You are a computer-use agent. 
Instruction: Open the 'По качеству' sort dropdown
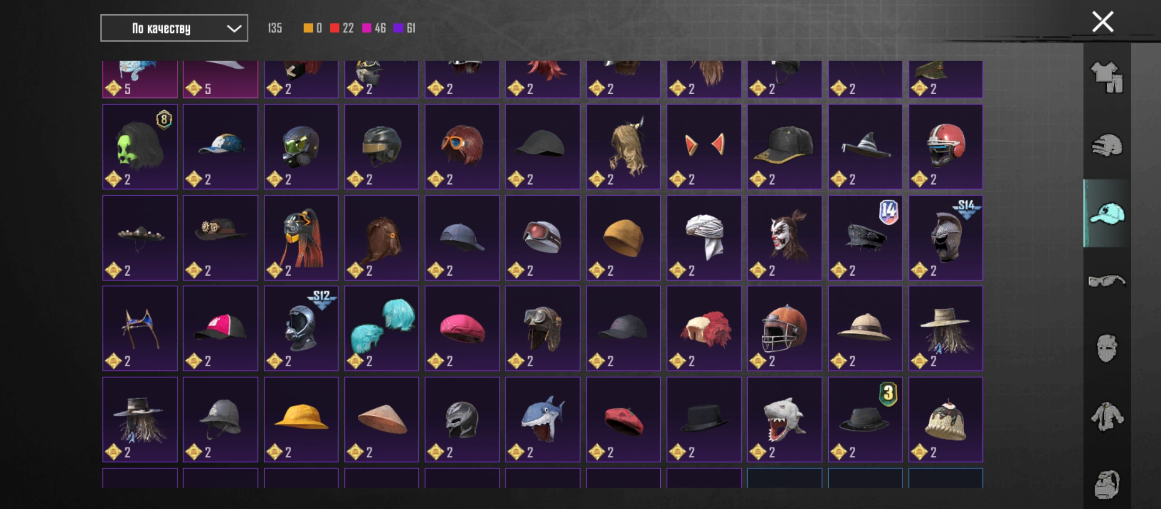pos(174,28)
